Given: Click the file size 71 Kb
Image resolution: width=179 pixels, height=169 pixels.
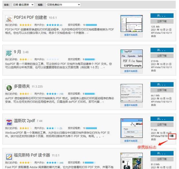Looking at the screenshot, I should (x=154, y=130).
